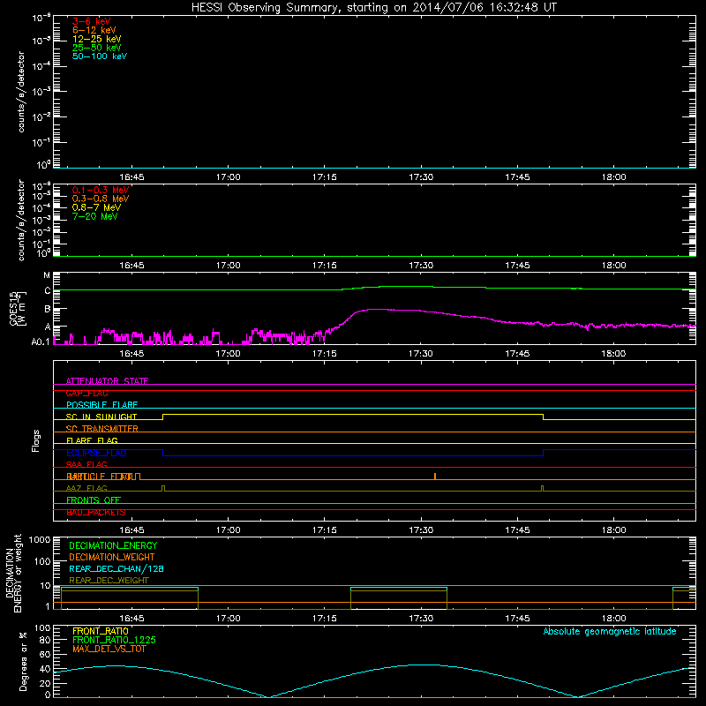Click the vertical Flags axis title
706x706 pixels.
pos(36,440)
